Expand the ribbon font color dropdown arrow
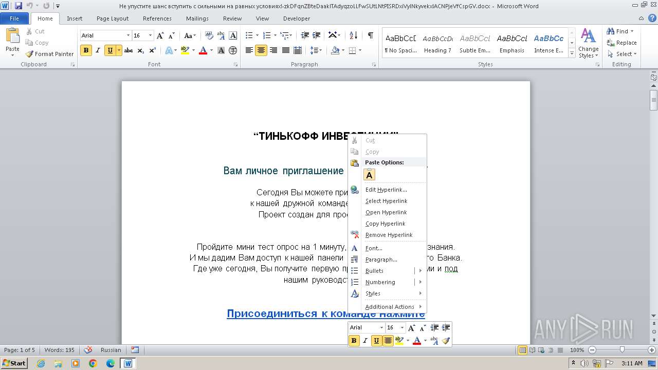 click(211, 50)
